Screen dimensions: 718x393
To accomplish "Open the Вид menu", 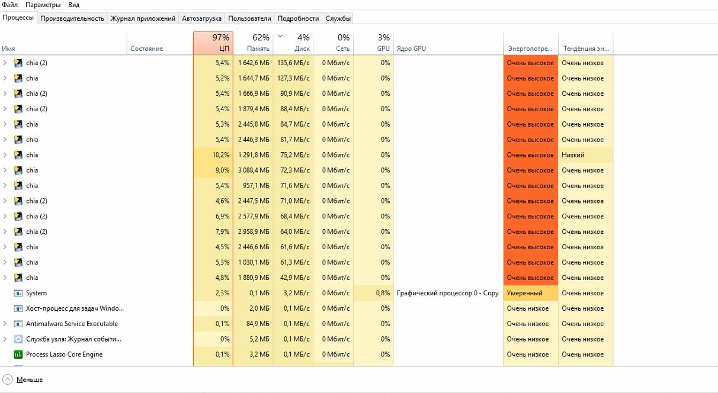I will (x=74, y=5).
